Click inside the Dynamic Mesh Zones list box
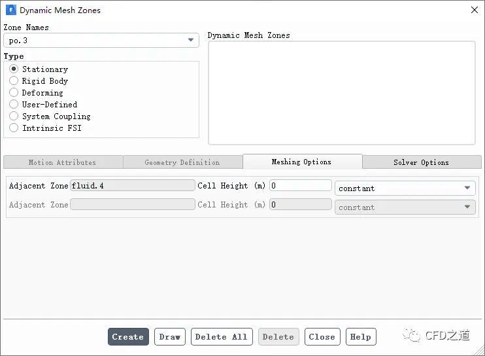The width and height of the screenshot is (485, 356). (342, 93)
